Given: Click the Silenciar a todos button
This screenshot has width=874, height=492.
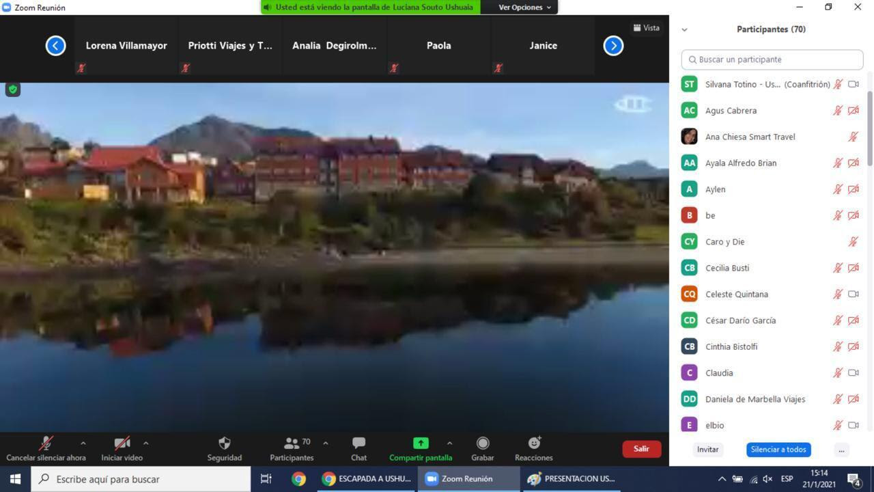Looking at the screenshot, I should tap(778, 450).
